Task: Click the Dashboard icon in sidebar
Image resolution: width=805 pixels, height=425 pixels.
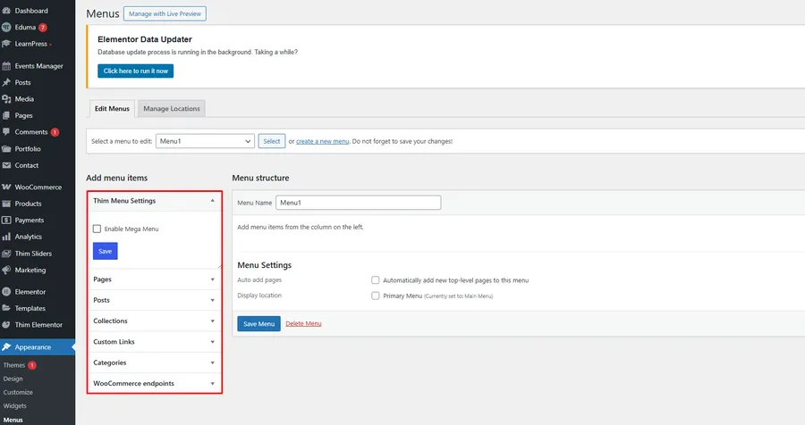Action: 7,11
